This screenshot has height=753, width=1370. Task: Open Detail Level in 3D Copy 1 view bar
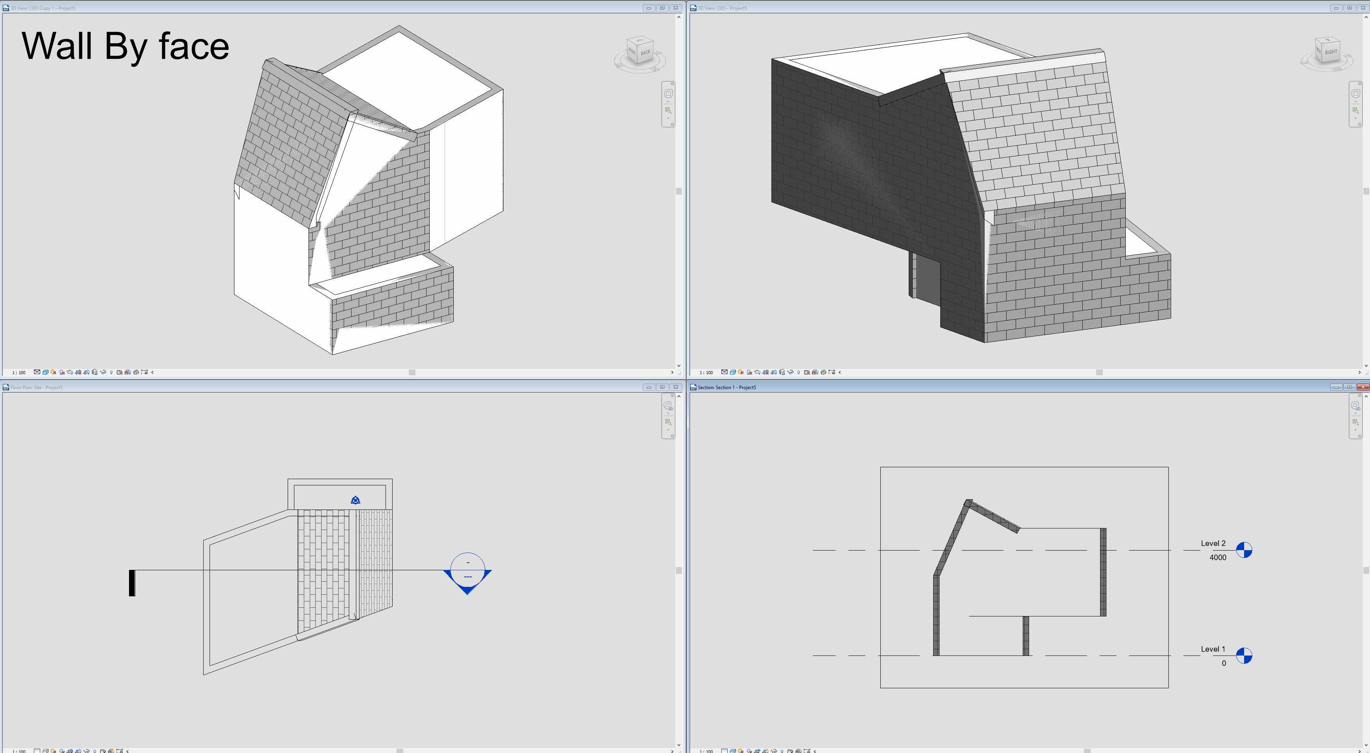click(37, 372)
